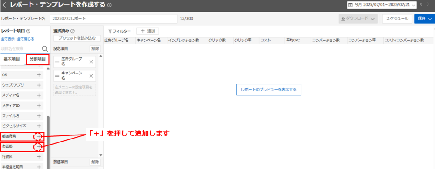Go back using the header arrow
This screenshot has height=169, width=435.
[4, 5]
